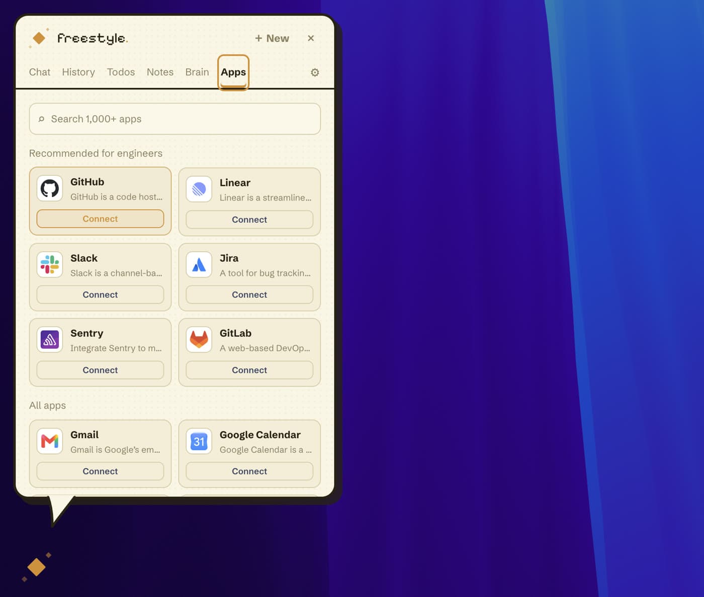Go to the Todos tab
This screenshot has width=704, height=597.
121,72
